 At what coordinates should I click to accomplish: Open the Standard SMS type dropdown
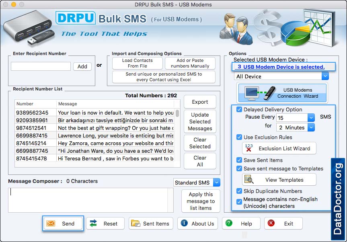click(x=197, y=183)
